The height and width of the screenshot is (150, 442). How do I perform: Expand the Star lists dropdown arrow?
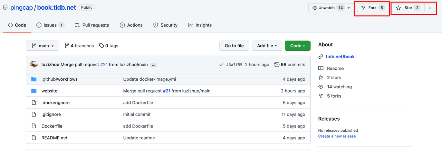pos(430,8)
